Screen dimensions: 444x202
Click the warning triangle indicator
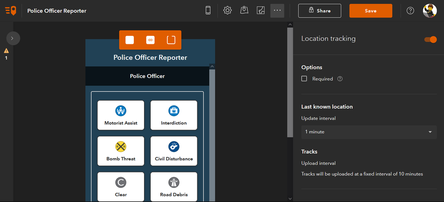point(6,50)
